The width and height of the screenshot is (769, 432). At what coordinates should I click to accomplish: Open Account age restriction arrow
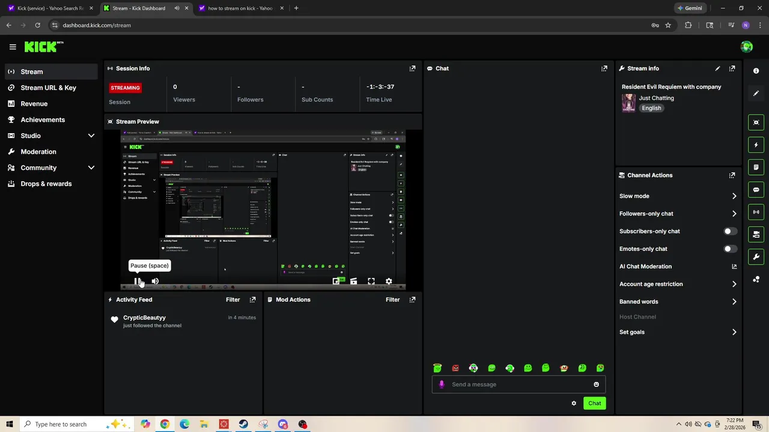734,284
